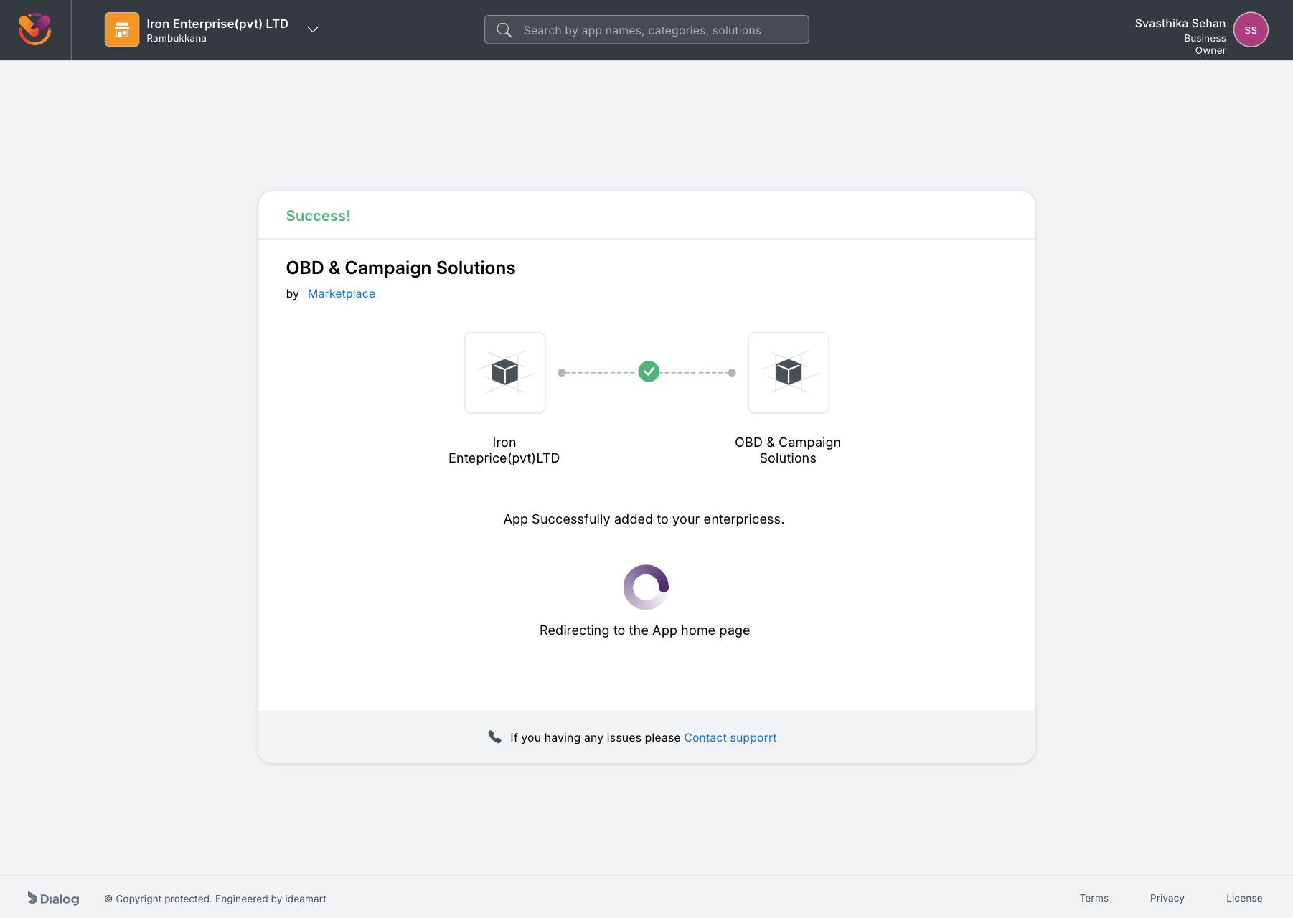Click the Success! heading text
Screen dimensions: 1293x918
pos(318,216)
